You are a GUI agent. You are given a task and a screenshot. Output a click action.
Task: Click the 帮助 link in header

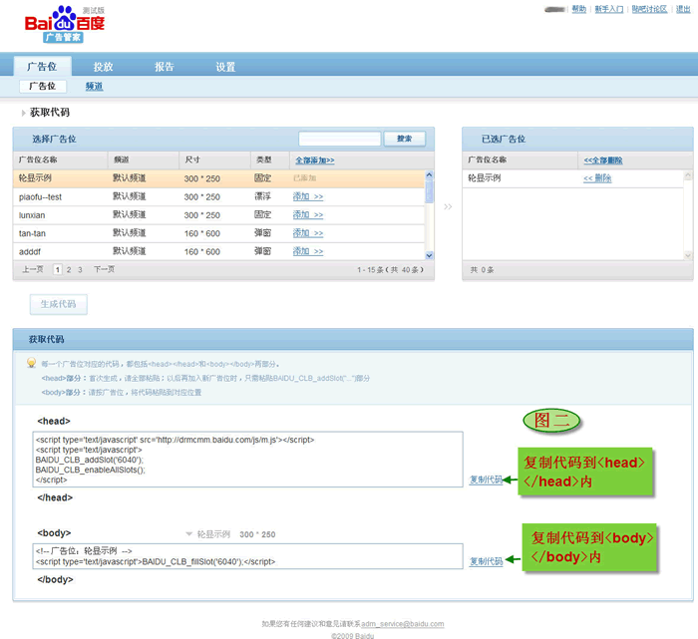[578, 9]
